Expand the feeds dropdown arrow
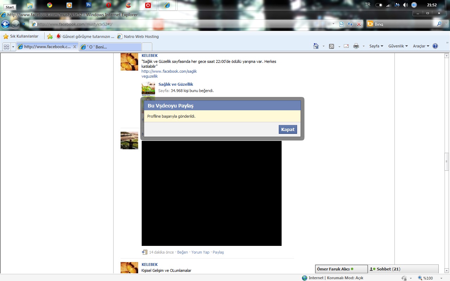Image resolution: width=450 pixels, height=281 pixels. (339, 46)
